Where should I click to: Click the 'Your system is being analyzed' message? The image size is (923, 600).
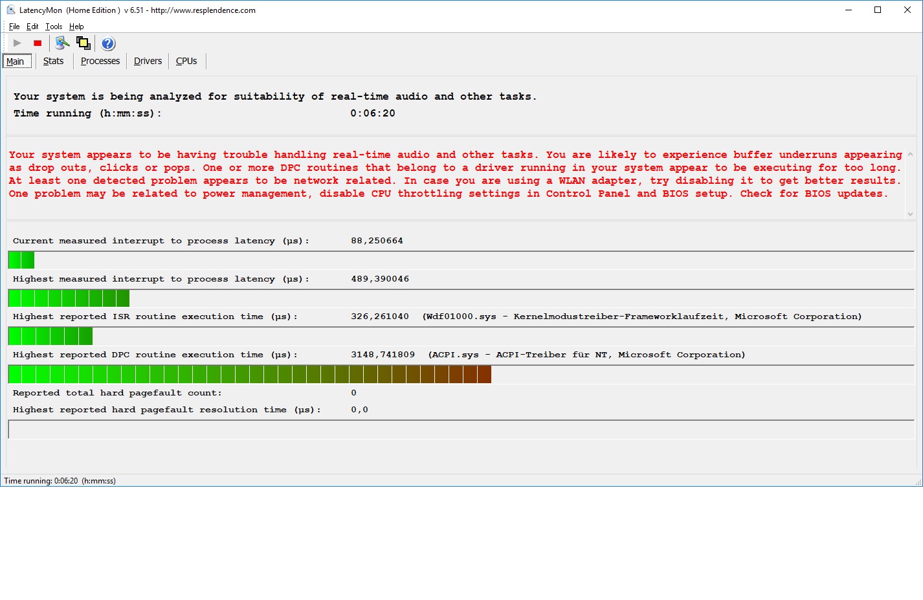coord(275,96)
